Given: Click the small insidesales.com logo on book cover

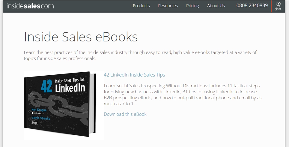Looking at the screenshot, I should [38, 113].
